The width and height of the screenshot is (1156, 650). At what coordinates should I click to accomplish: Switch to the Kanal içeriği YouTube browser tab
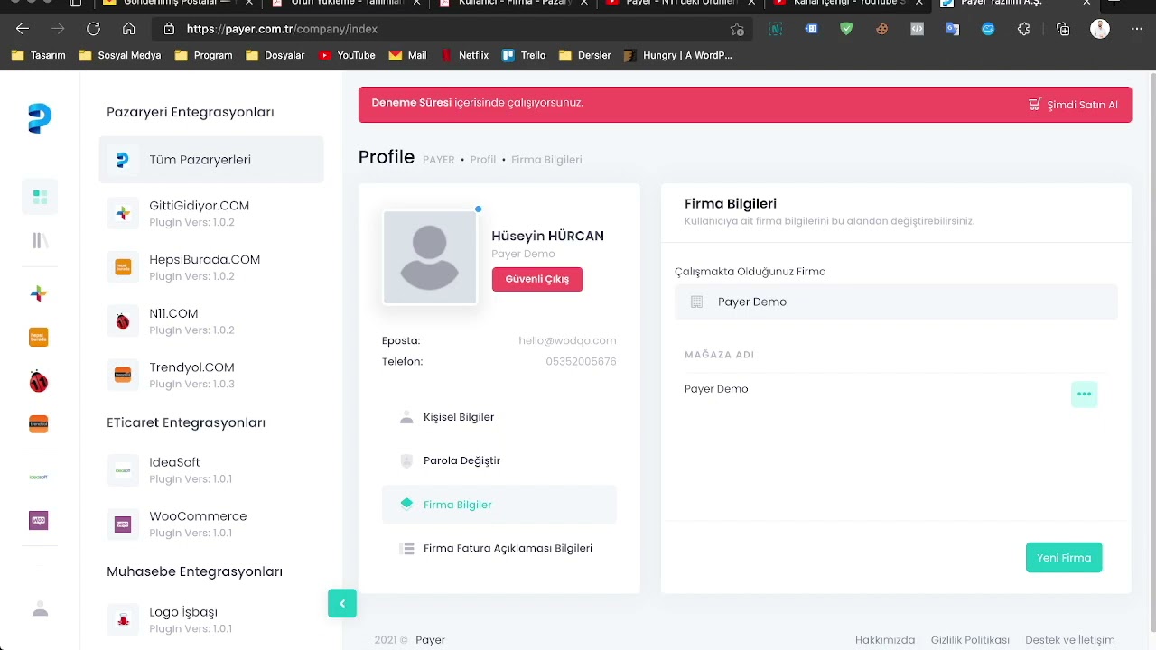(849, 4)
